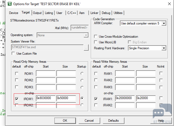Click the Xtal (MHz) field
This screenshot has height=126, width=174.
(x=79, y=28)
